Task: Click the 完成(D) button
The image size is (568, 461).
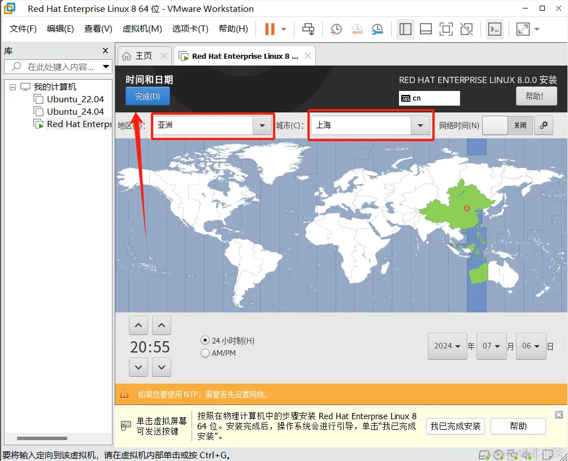Action: [x=148, y=96]
